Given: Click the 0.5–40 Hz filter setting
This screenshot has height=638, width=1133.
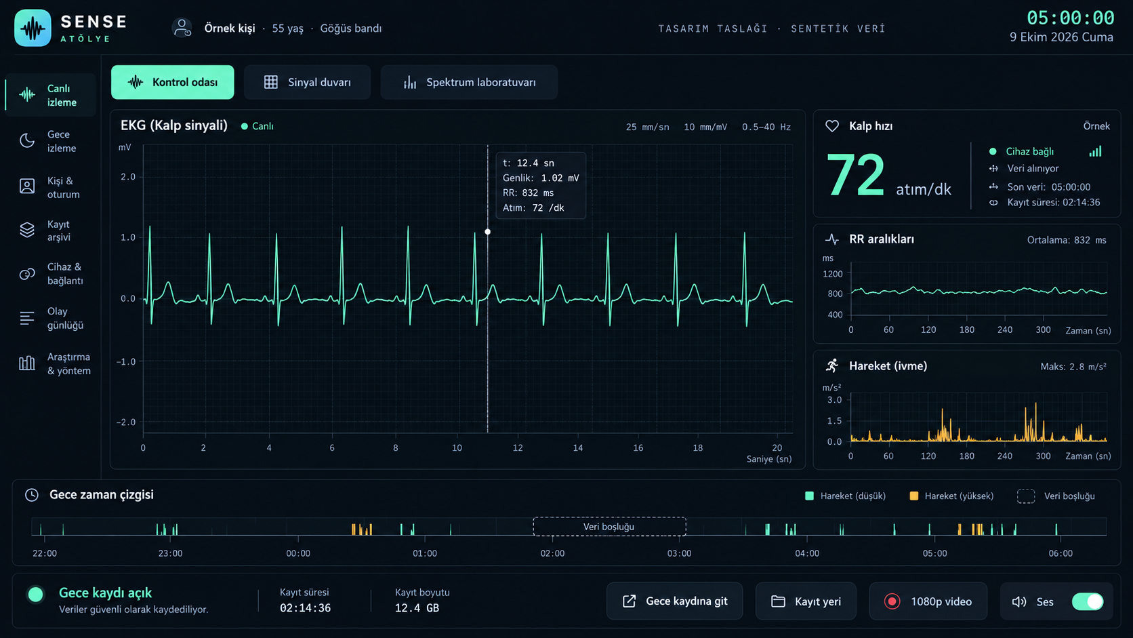Looking at the screenshot, I should tap(766, 127).
